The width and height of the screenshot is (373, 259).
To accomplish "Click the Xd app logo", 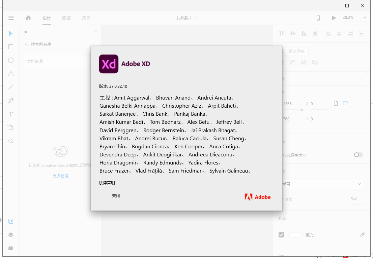I will point(109,64).
